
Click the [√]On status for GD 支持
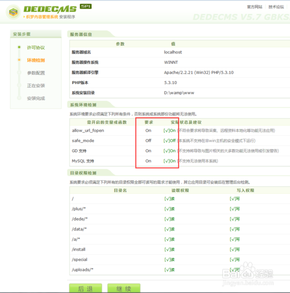(x=169, y=151)
